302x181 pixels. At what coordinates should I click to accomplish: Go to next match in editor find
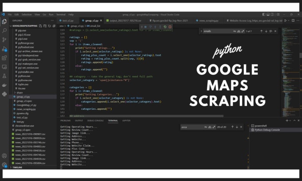pyautogui.click(x=266, y=31)
